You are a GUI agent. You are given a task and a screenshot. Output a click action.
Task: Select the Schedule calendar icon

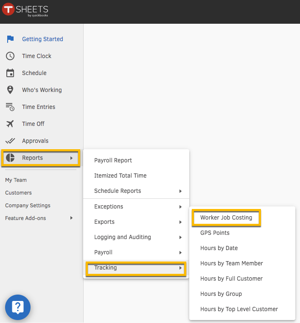point(10,73)
